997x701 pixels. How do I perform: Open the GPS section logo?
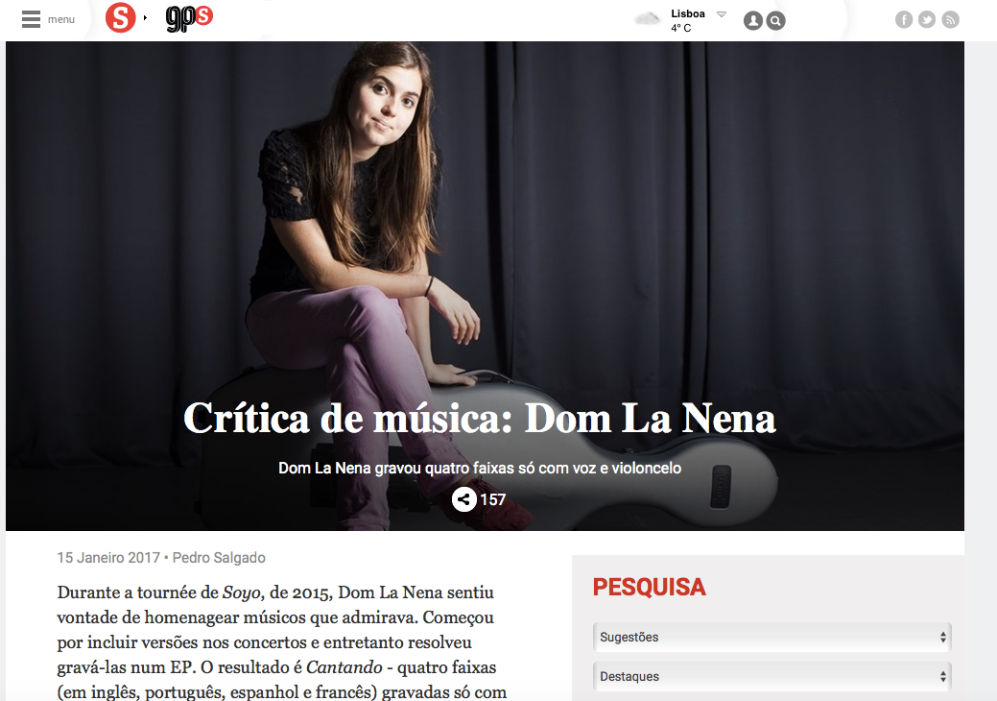[x=189, y=18]
